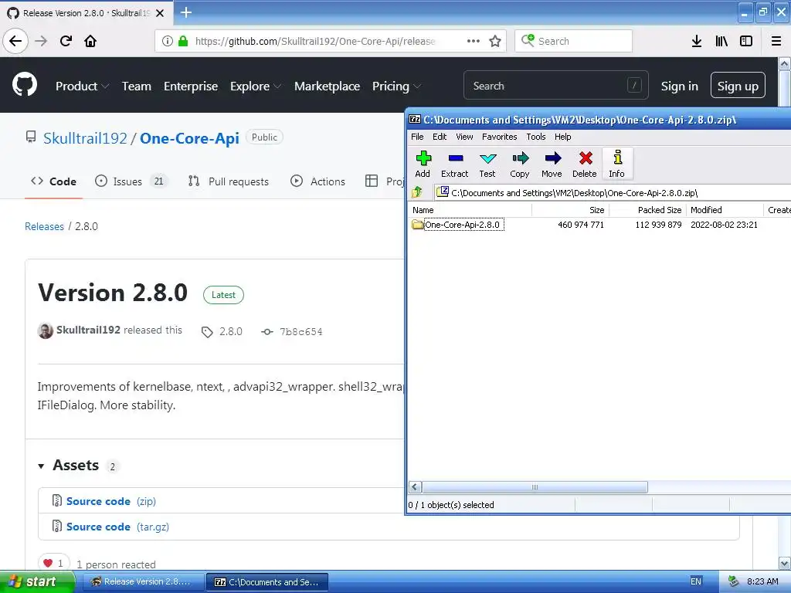Open the 7-Zip Tools menu
Viewport: 791px width, 593px height.
pyautogui.click(x=536, y=137)
